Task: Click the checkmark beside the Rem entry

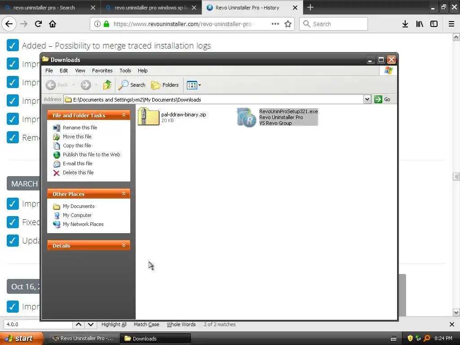Action: point(13,137)
